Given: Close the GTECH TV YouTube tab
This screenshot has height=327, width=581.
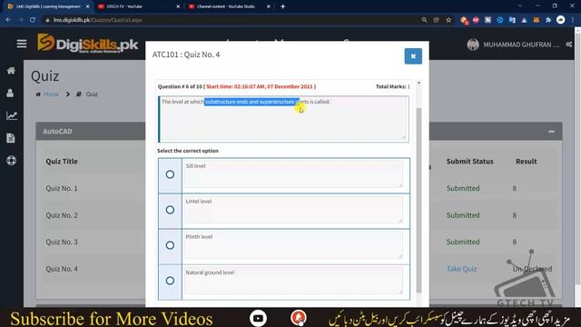Looking at the screenshot, I should pyautogui.click(x=178, y=6).
